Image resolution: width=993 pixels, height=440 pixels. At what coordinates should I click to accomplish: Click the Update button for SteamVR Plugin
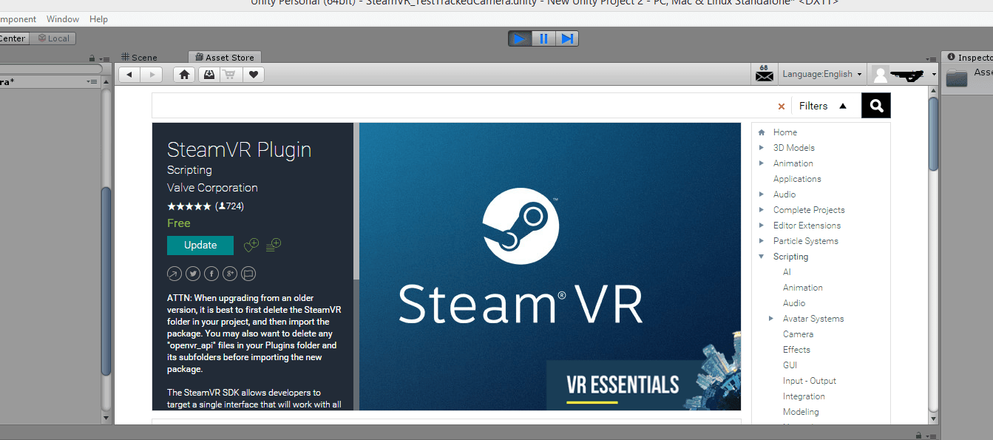pos(200,245)
